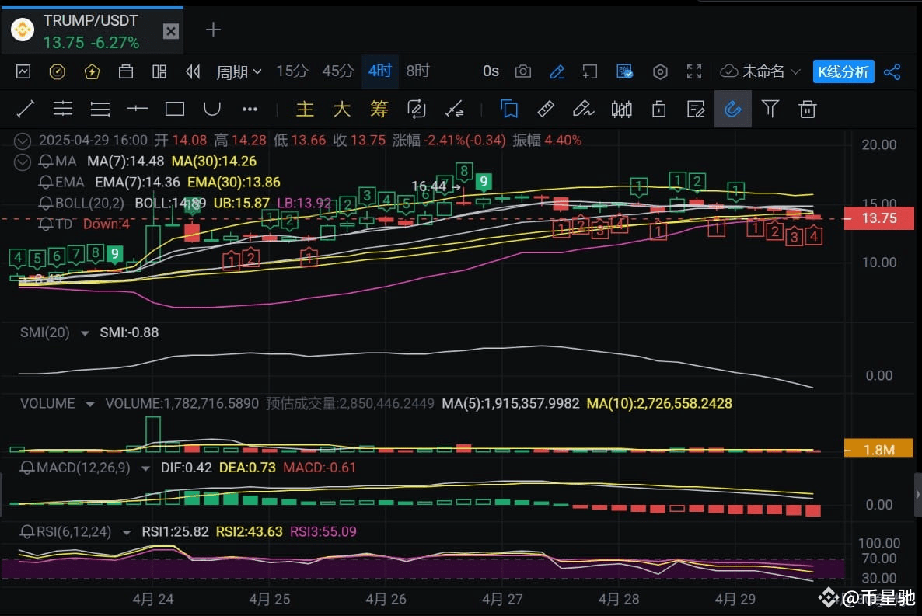
Task: Select the ruler measurement tool
Action: (546, 109)
